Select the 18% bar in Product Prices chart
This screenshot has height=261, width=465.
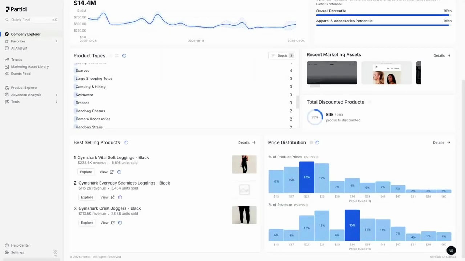[x=307, y=177]
